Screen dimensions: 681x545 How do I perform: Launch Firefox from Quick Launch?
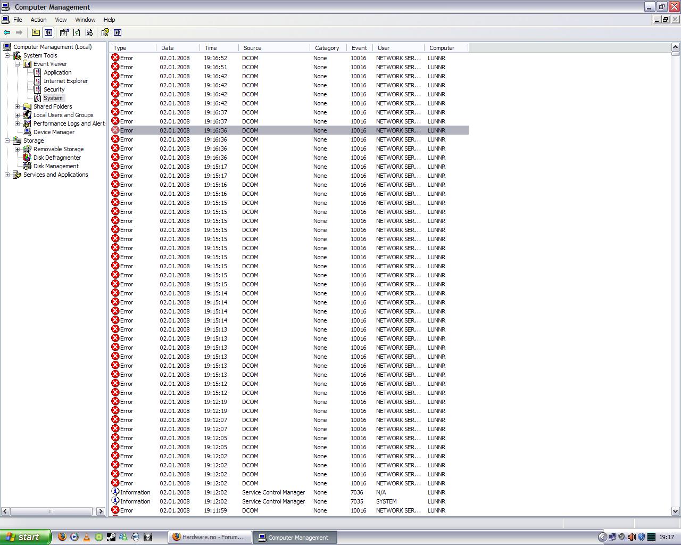click(x=62, y=537)
